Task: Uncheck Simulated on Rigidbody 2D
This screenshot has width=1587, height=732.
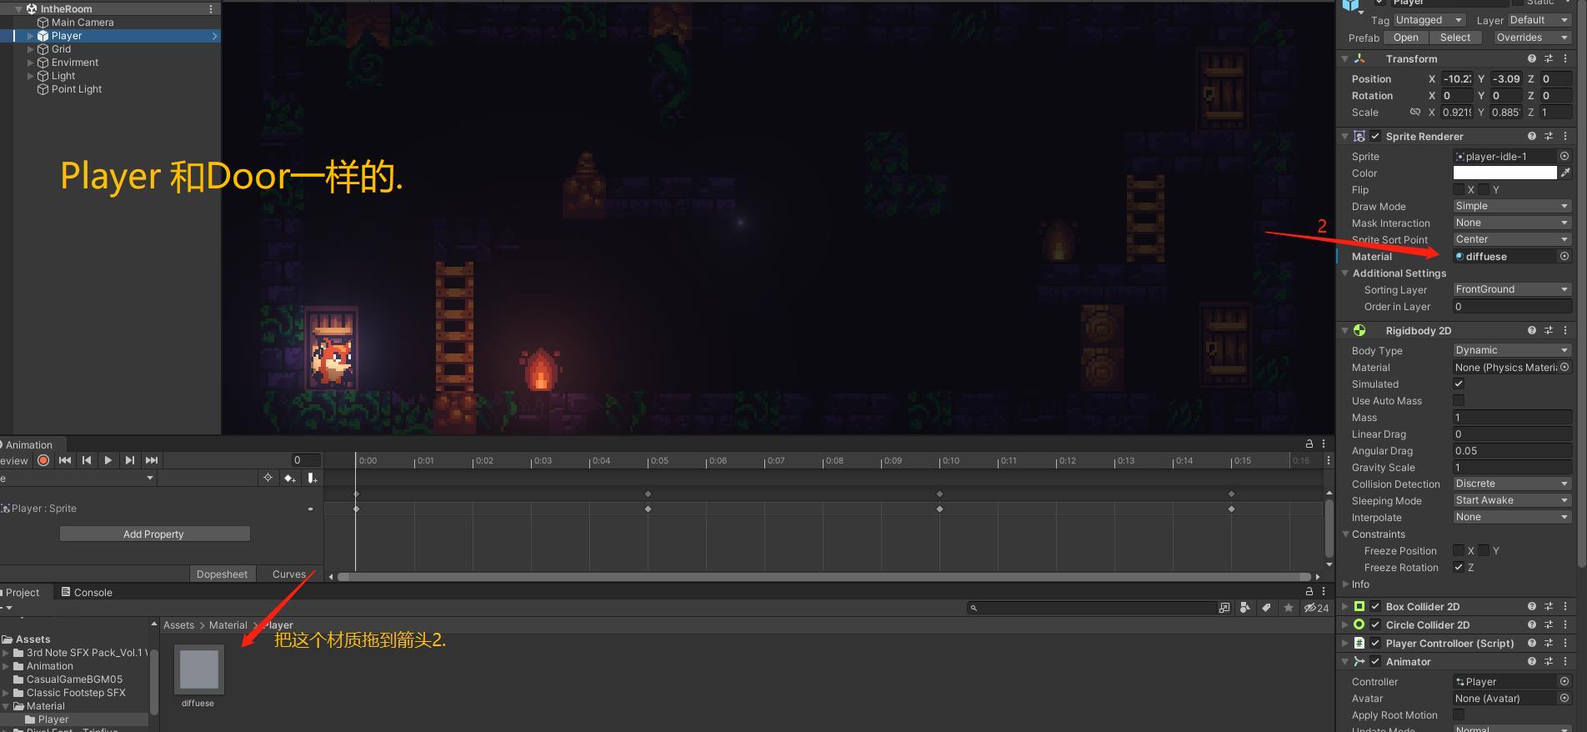Action: 1459,384
